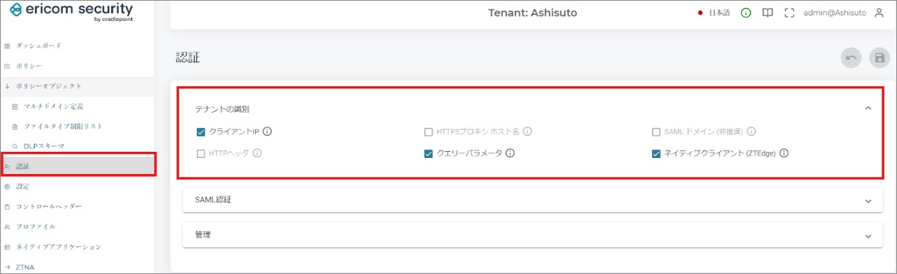Screen dimensions: 897x274
Task: Collapse the テナントの識別 panel
Action: point(868,108)
